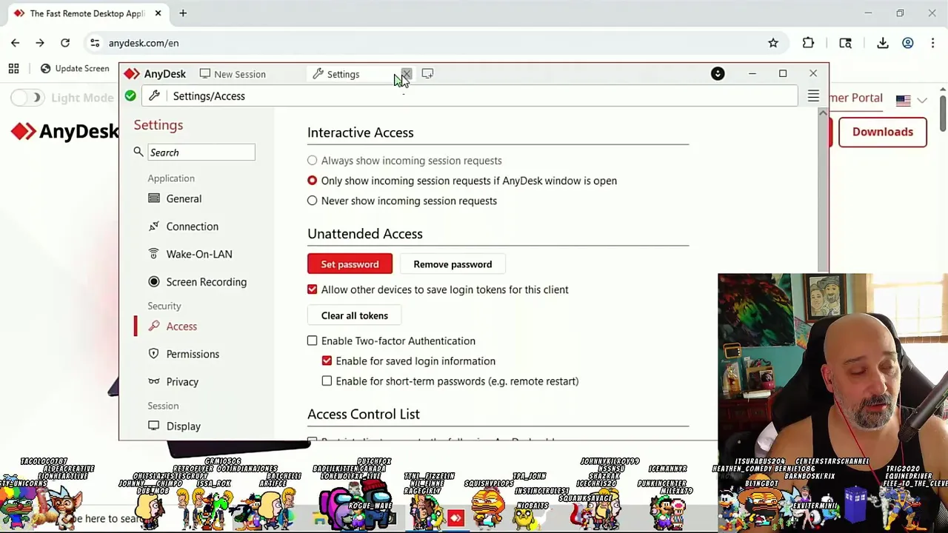Screen dimensions: 948x533
Task: Click the browser forward arrow
Action: click(40, 43)
